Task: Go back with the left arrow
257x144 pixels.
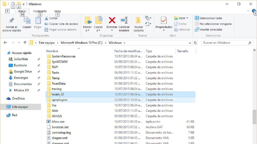Action: pyautogui.click(x=5, y=42)
